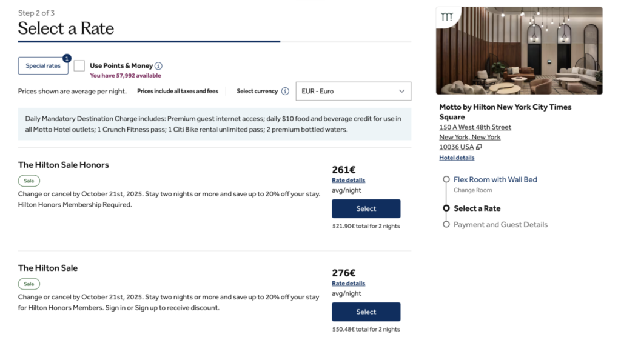Open the EUR - Euro currency dropdown
621x340 pixels.
pos(353,92)
